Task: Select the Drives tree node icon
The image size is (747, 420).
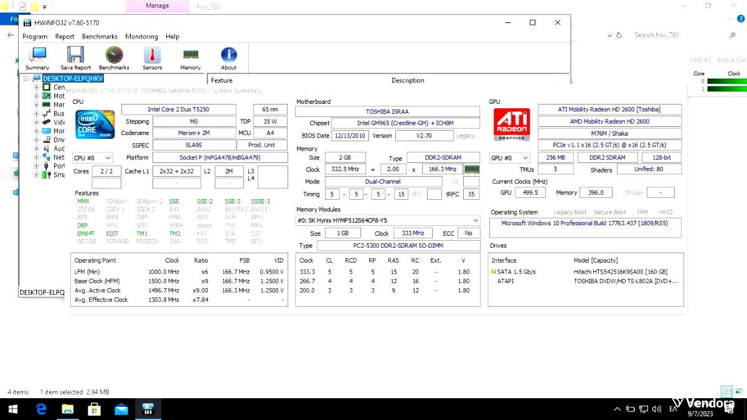Action: [46, 140]
